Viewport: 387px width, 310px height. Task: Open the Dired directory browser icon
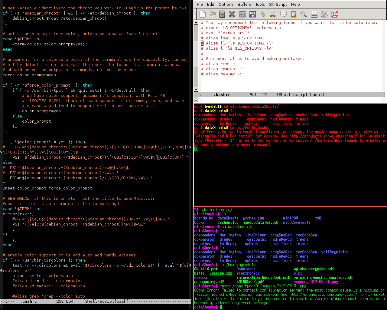click(223, 14)
